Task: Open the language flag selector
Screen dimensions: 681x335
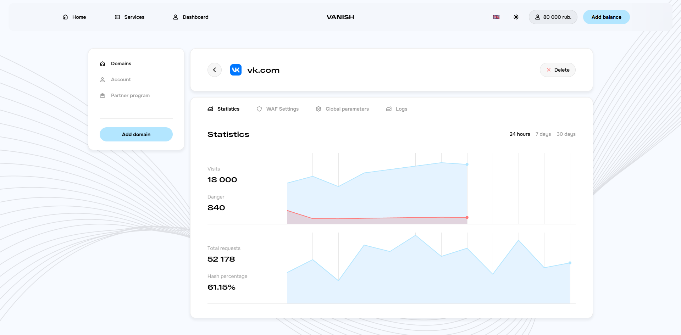Action: tap(496, 17)
